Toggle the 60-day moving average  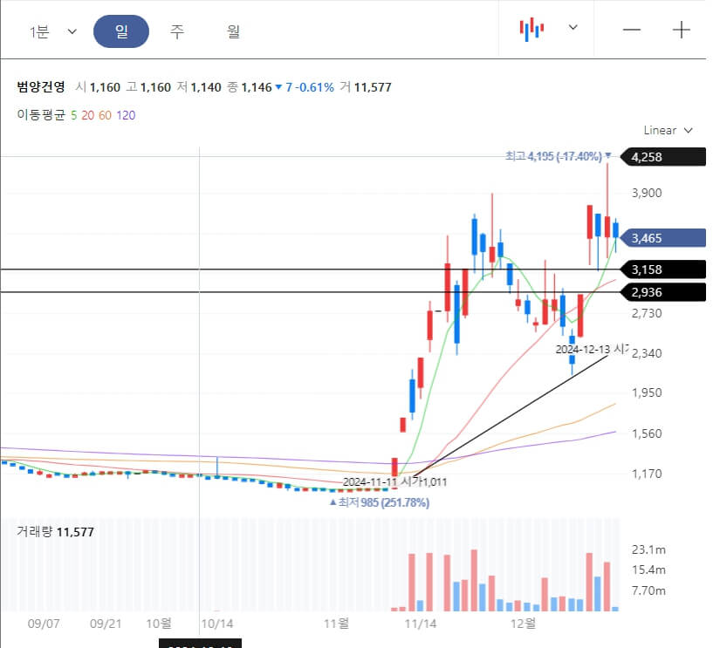point(105,115)
